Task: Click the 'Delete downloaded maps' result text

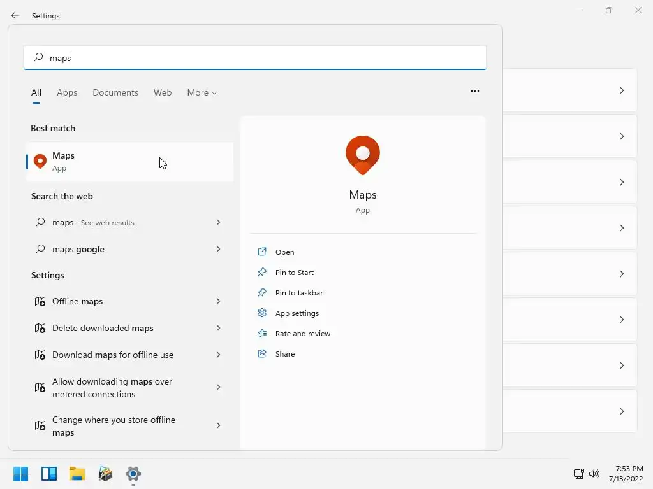Action: [x=103, y=328]
